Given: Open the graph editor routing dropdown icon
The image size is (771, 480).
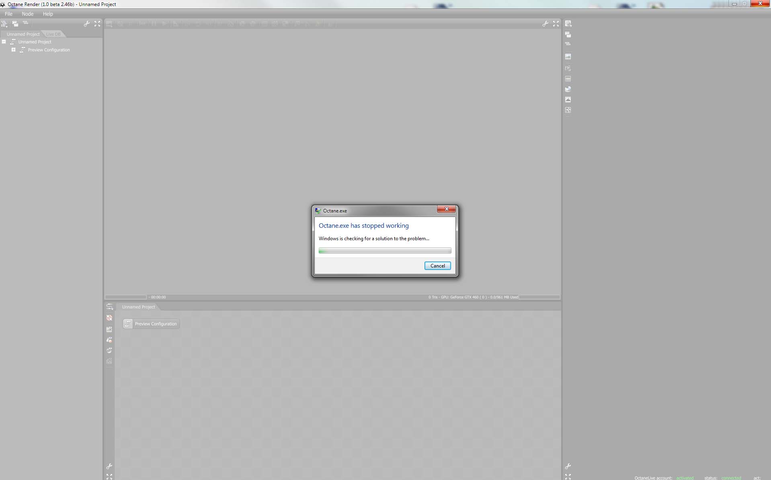Looking at the screenshot, I should coord(109,307).
